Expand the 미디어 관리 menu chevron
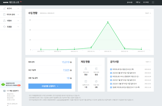 (x=18, y=15)
